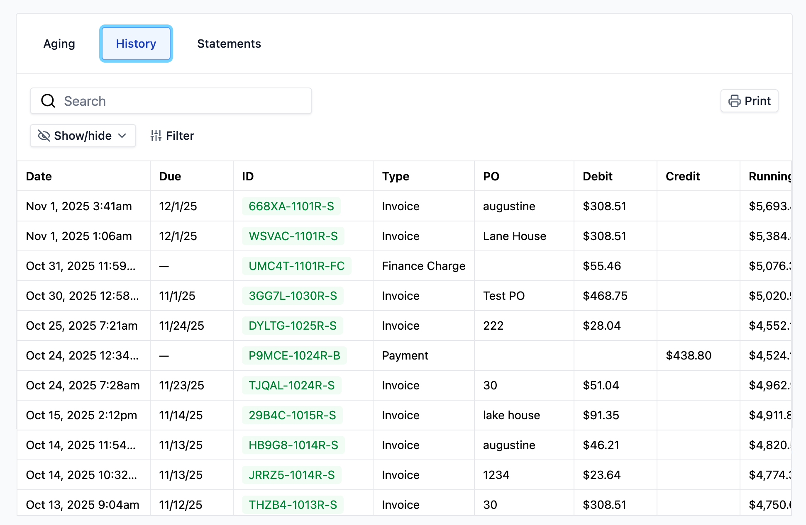
Task: Click the Print button
Action: (x=749, y=101)
